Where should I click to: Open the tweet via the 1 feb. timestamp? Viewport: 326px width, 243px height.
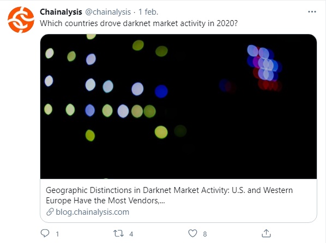click(148, 12)
